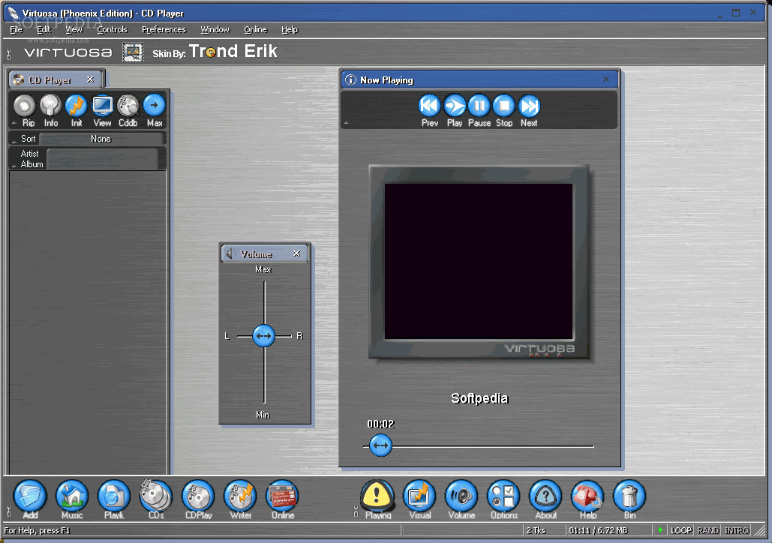Close the Now Playing panel
This screenshot has height=543, width=772.
coord(606,79)
